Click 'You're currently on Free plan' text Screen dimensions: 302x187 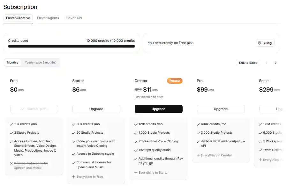pyautogui.click(x=171, y=43)
